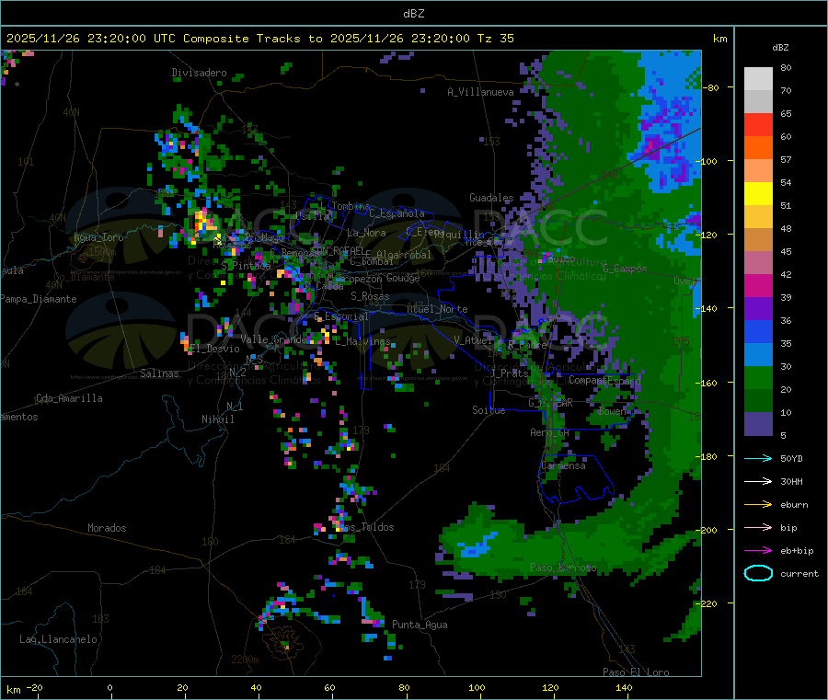This screenshot has height=700, width=828.
Task: Click the Morados place label
Action: tap(107, 528)
